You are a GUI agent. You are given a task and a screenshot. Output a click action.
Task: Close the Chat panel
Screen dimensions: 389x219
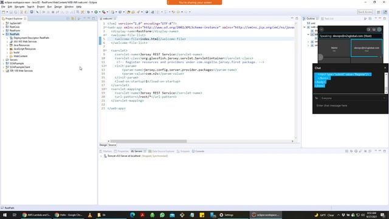385,68
